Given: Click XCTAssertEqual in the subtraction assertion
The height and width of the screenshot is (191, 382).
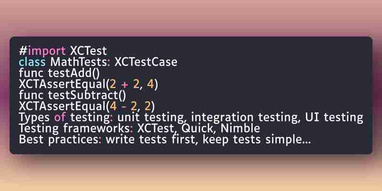Looking at the screenshot, I should click(x=63, y=106).
